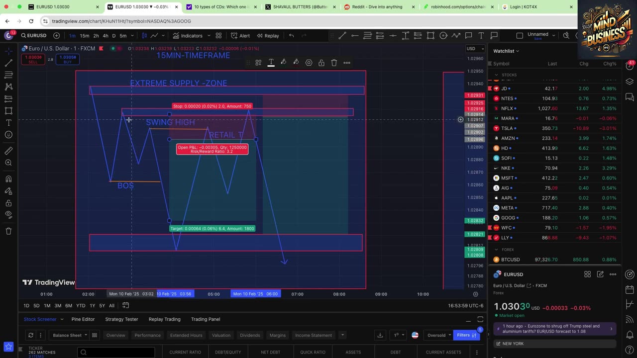This screenshot has width=637, height=358.
Task: Select the ruler Measure tool
Action: [x=8, y=151]
